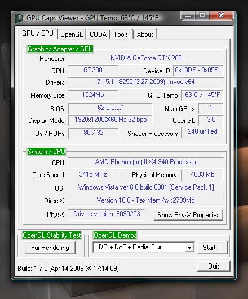Select the Drivers version field
The image size is (248, 299).
coord(146,82)
